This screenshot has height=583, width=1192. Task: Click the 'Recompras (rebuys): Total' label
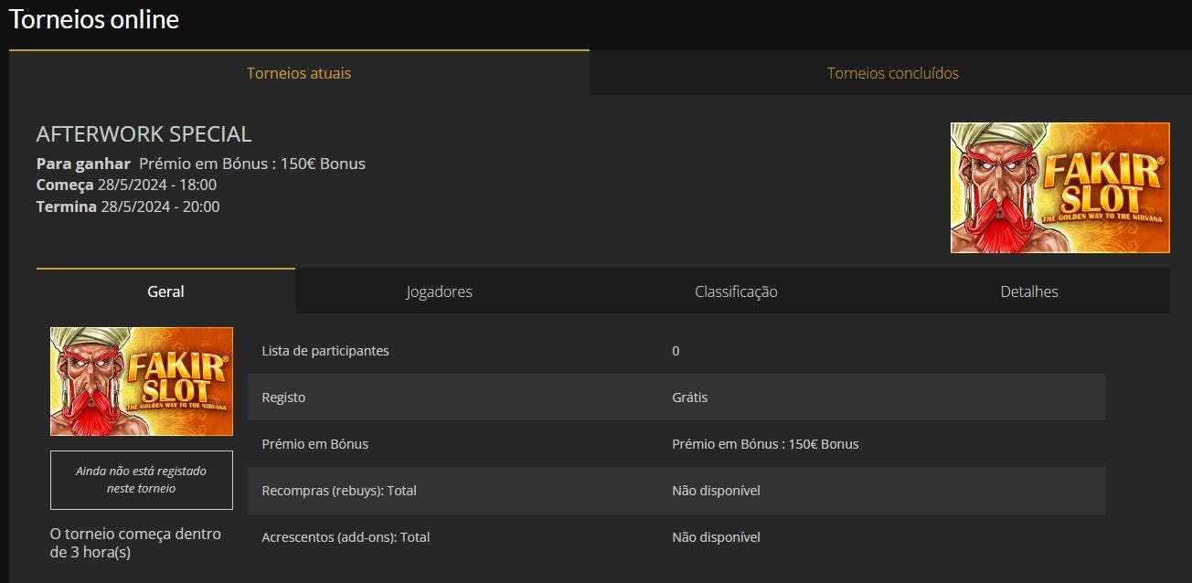[x=339, y=491]
